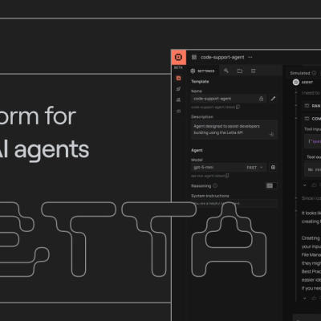Click the Description text area
Image resolution: width=321 pixels, height=321 pixels.
234,130
